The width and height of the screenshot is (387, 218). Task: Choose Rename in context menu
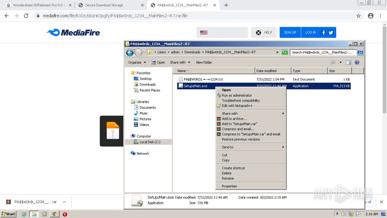(251, 178)
